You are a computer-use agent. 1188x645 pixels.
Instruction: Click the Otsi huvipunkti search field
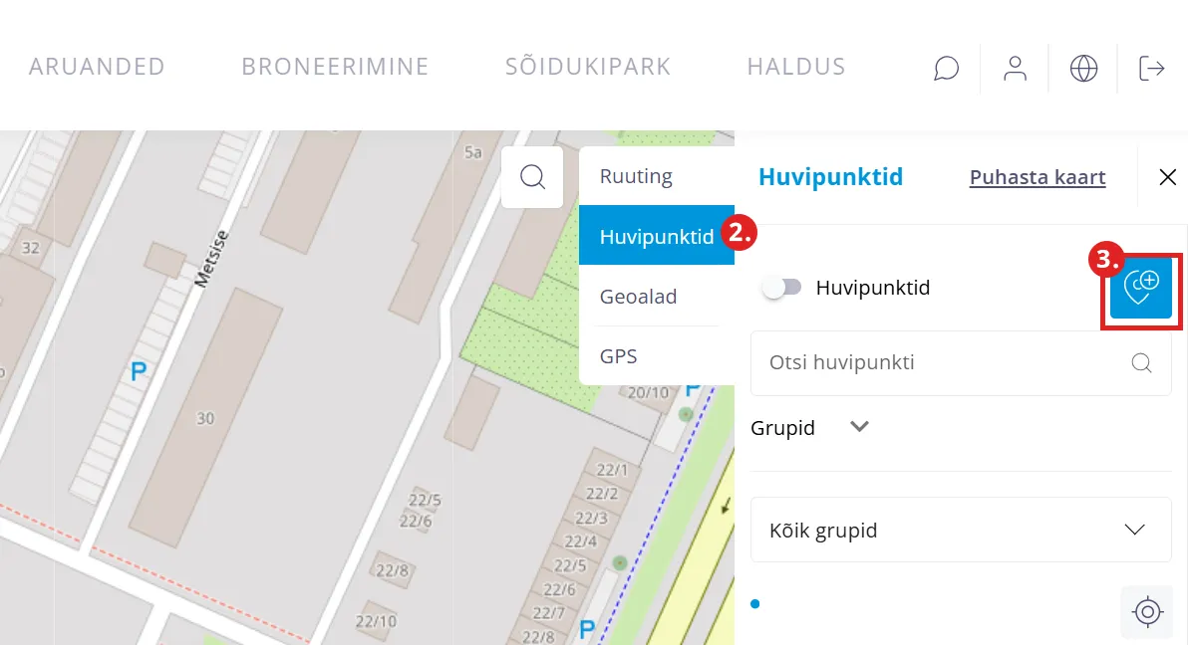[x=961, y=362]
